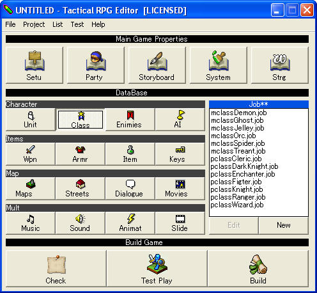317x293 pixels.
Task: Click the Check parchment button
Action: (56, 269)
